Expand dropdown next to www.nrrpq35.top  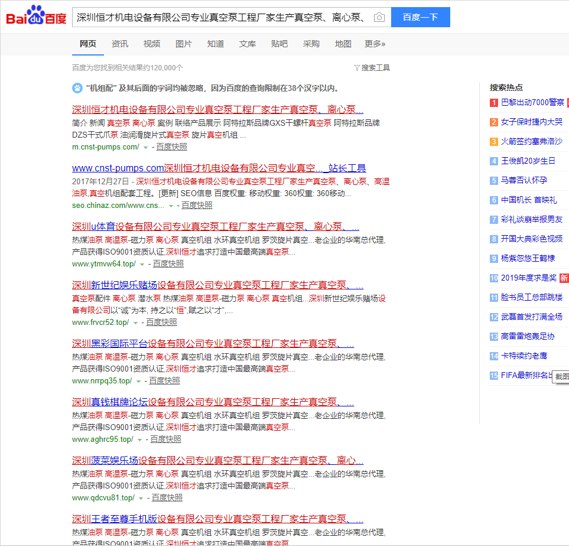[138, 381]
